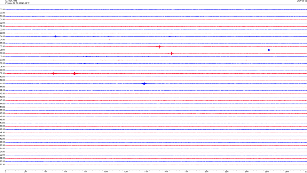Select the 00:00 trace time label
The height and width of the screenshot is (173, 307).
point(2,9)
